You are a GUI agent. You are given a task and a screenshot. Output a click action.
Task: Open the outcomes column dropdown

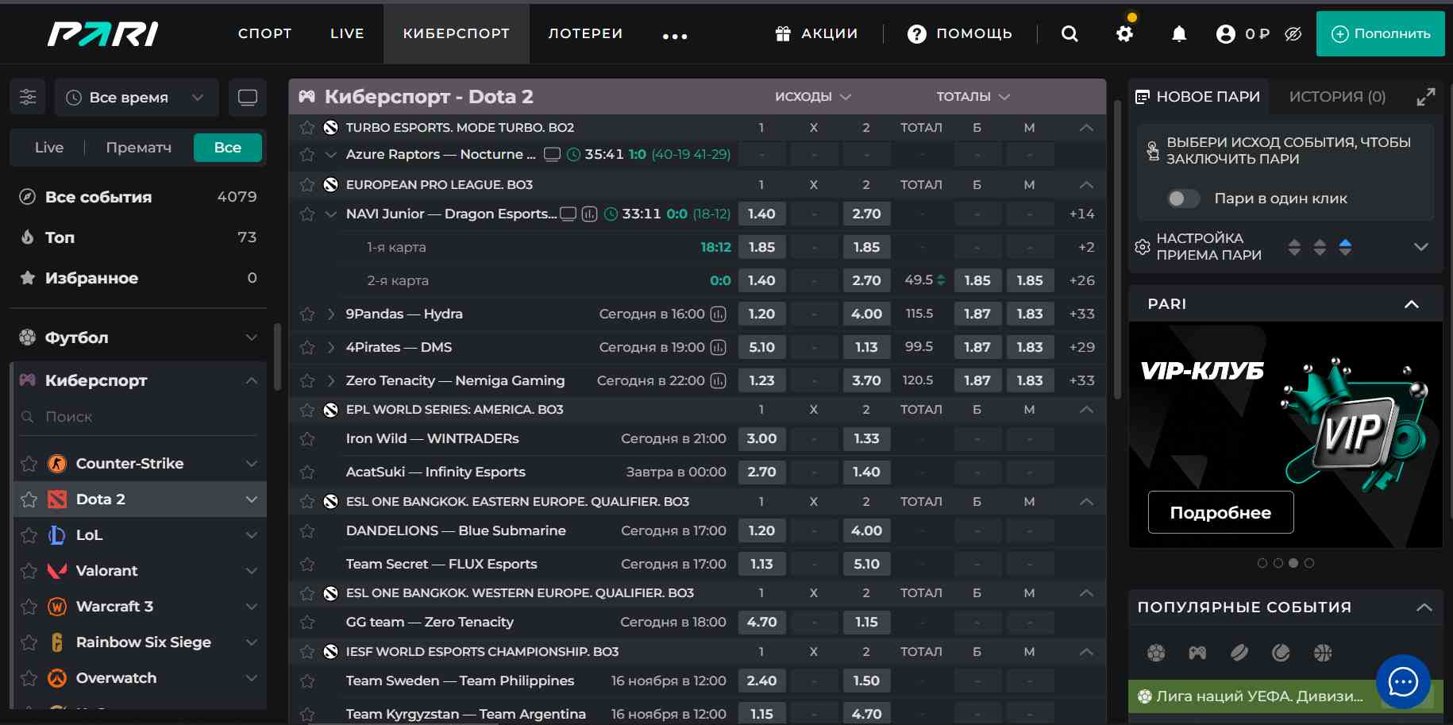click(x=813, y=96)
